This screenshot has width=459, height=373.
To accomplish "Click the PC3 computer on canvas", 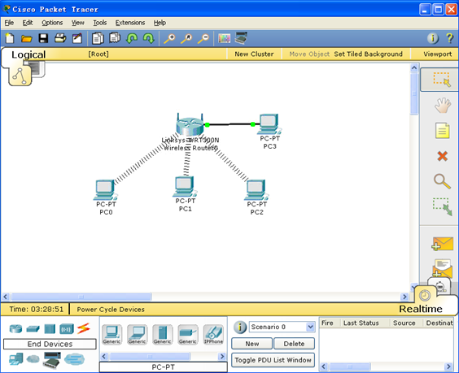I will [x=269, y=124].
